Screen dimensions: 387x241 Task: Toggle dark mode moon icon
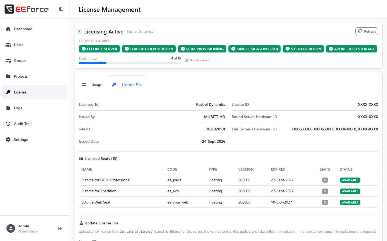pyautogui.click(x=61, y=9)
